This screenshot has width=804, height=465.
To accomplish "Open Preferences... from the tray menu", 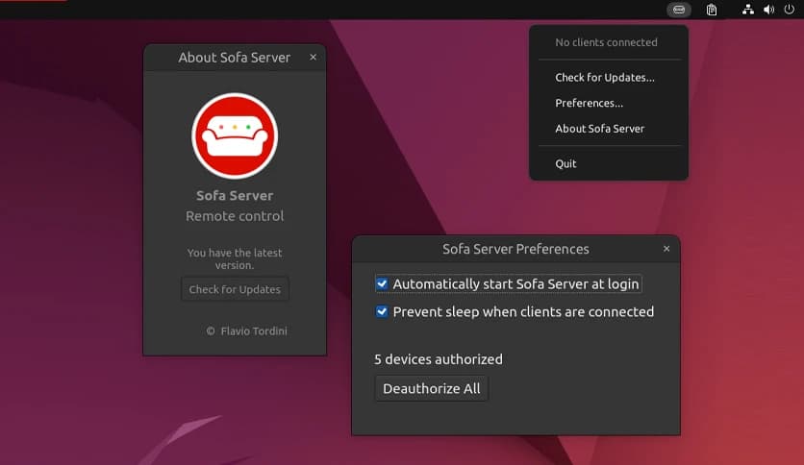I will coord(589,103).
